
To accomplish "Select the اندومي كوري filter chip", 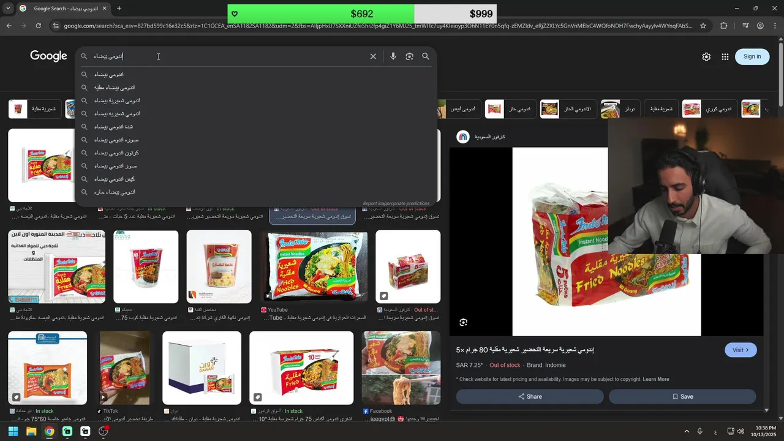I will click(x=709, y=109).
